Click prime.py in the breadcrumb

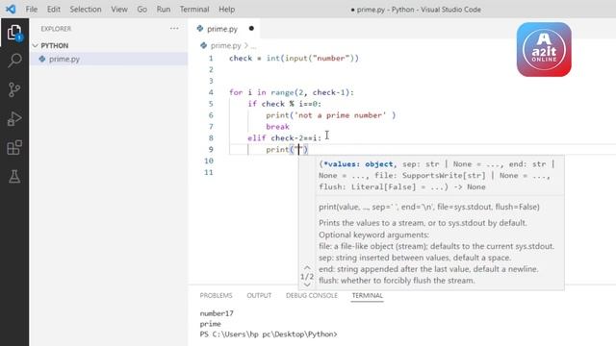(x=225, y=45)
